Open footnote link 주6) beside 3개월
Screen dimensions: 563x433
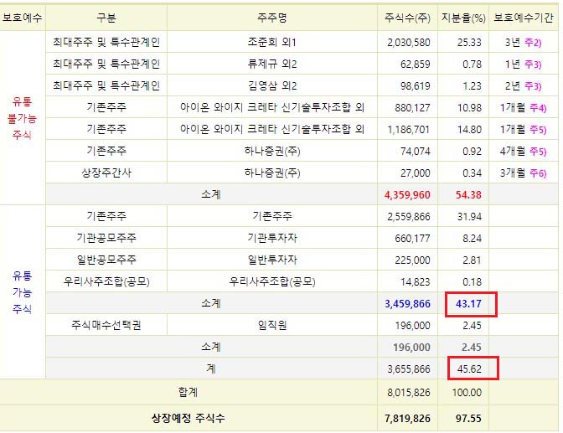538,173
